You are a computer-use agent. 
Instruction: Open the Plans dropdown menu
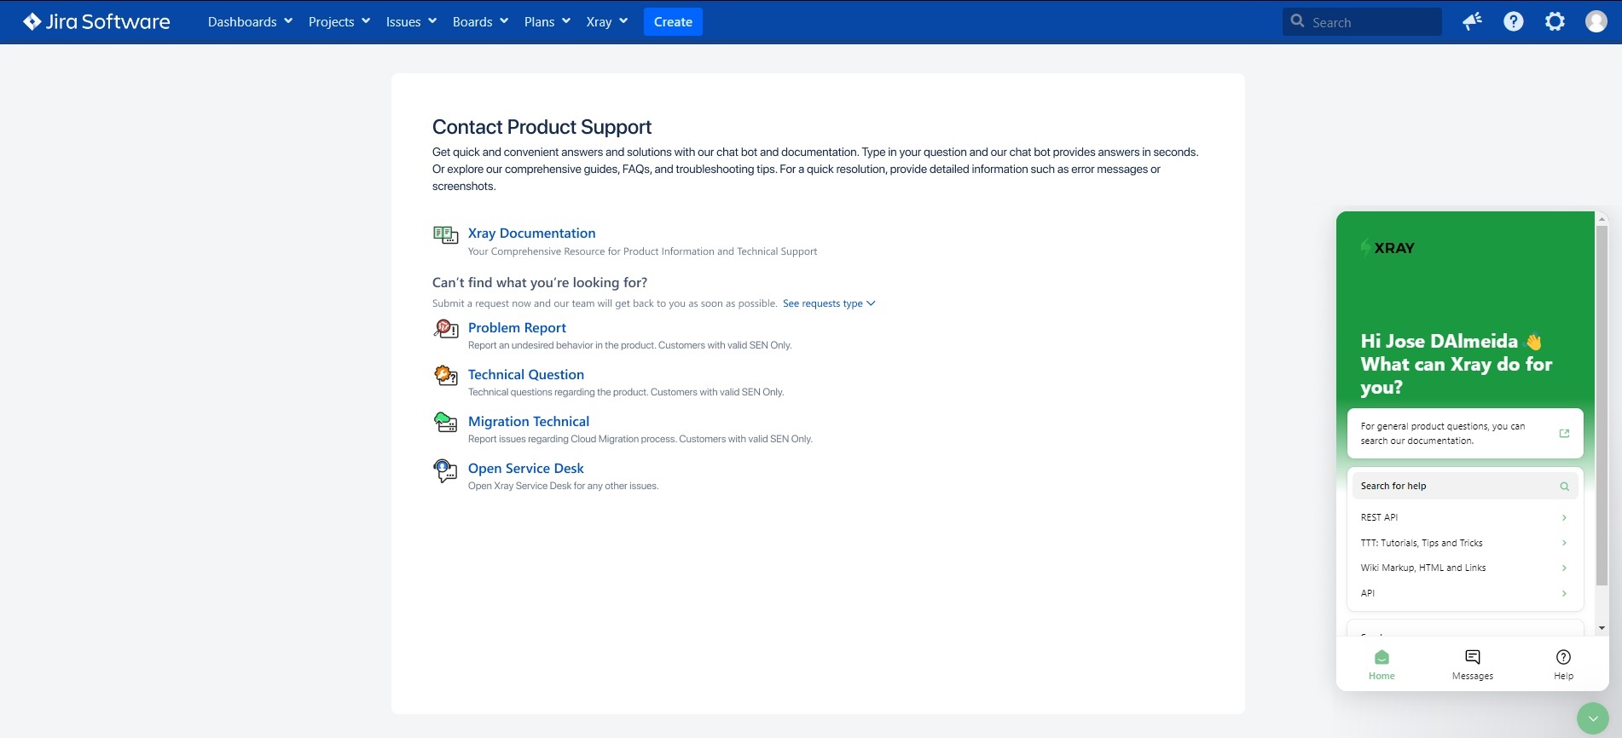pyautogui.click(x=547, y=21)
